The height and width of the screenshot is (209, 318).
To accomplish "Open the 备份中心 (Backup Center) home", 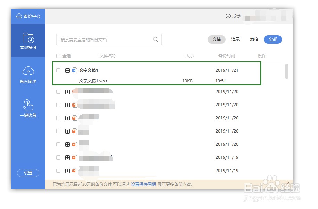I will (28, 16).
